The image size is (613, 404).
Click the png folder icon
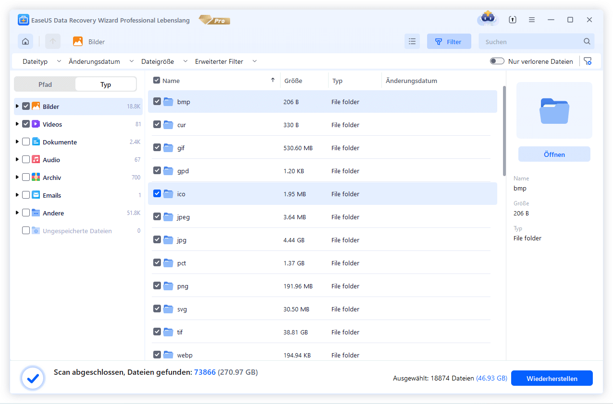[x=168, y=286]
